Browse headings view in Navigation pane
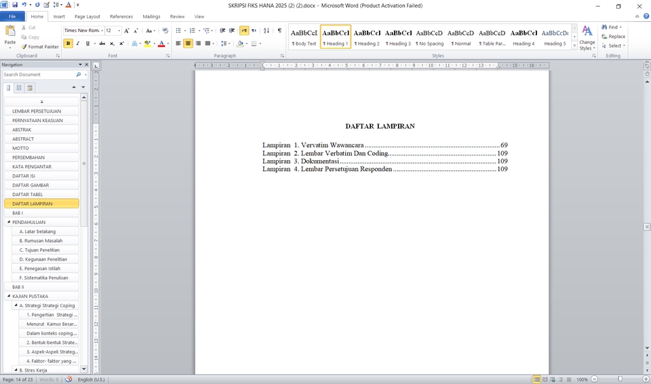Image resolution: width=651 pixels, height=384 pixels. tap(8, 88)
